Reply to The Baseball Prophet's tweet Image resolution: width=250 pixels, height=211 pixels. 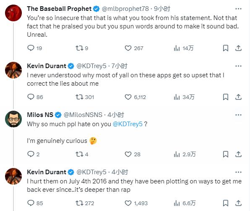click(x=31, y=48)
